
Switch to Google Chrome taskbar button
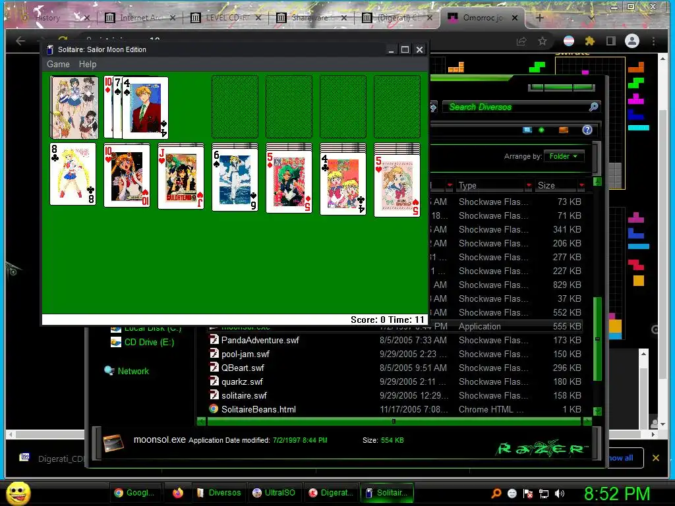(x=134, y=493)
